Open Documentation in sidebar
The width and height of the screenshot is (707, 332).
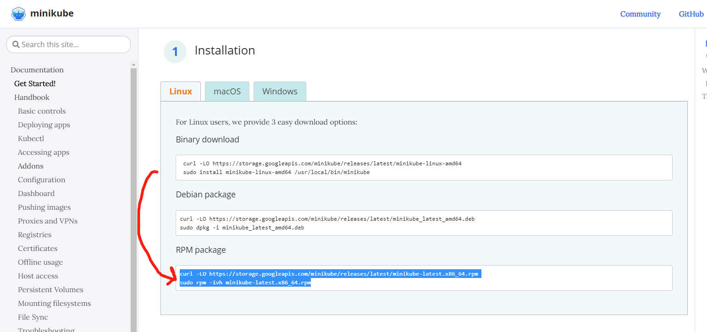tap(37, 70)
